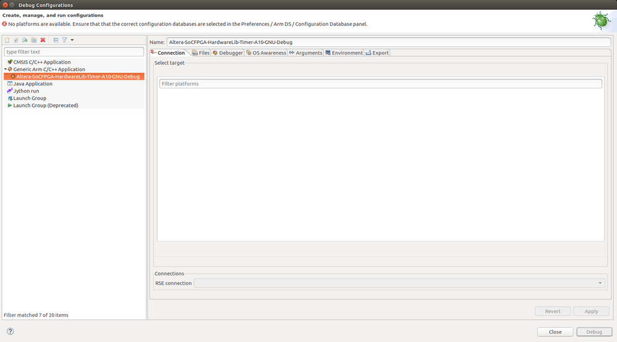Click the 'Filter matched 7 of 20 items' status text
This screenshot has height=342, width=617.
pyautogui.click(x=36, y=315)
